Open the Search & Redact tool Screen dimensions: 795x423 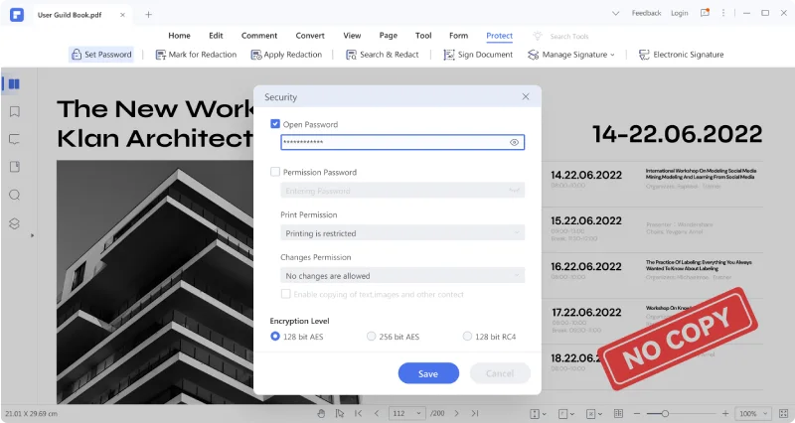coord(383,55)
